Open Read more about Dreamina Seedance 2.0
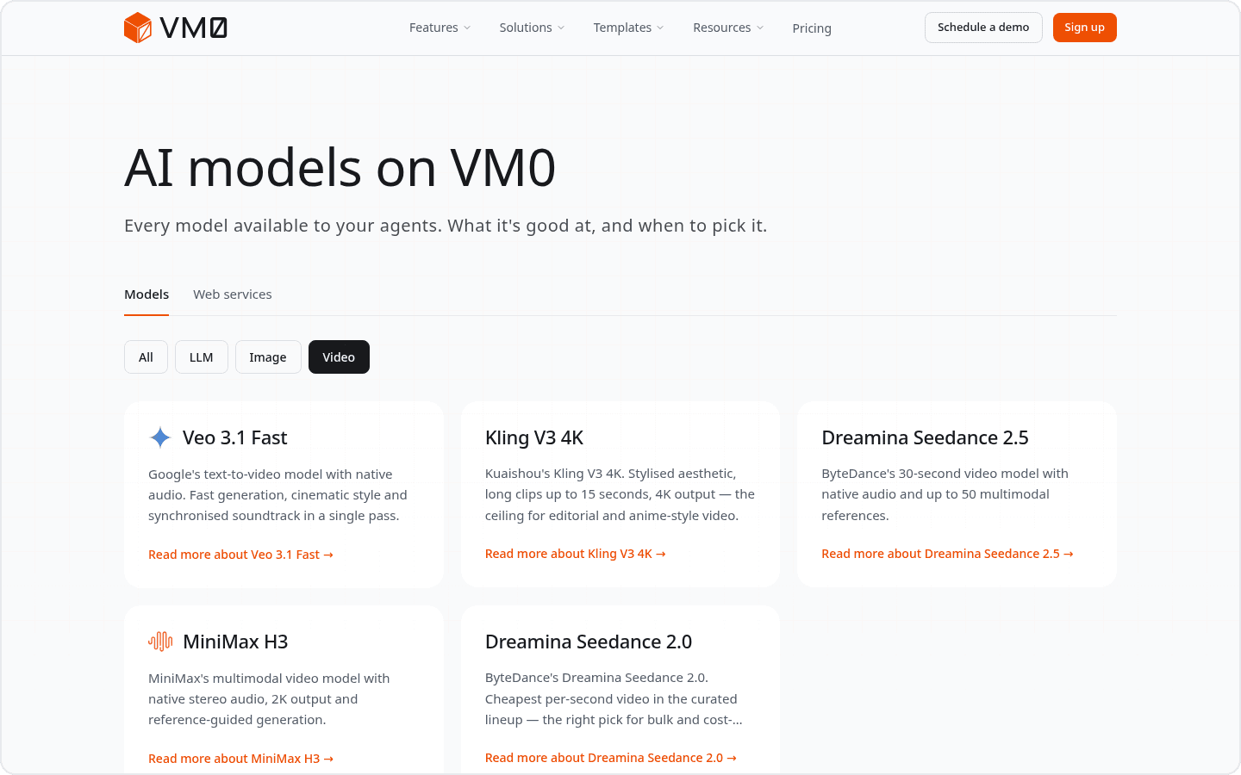The width and height of the screenshot is (1241, 775). [611, 758]
